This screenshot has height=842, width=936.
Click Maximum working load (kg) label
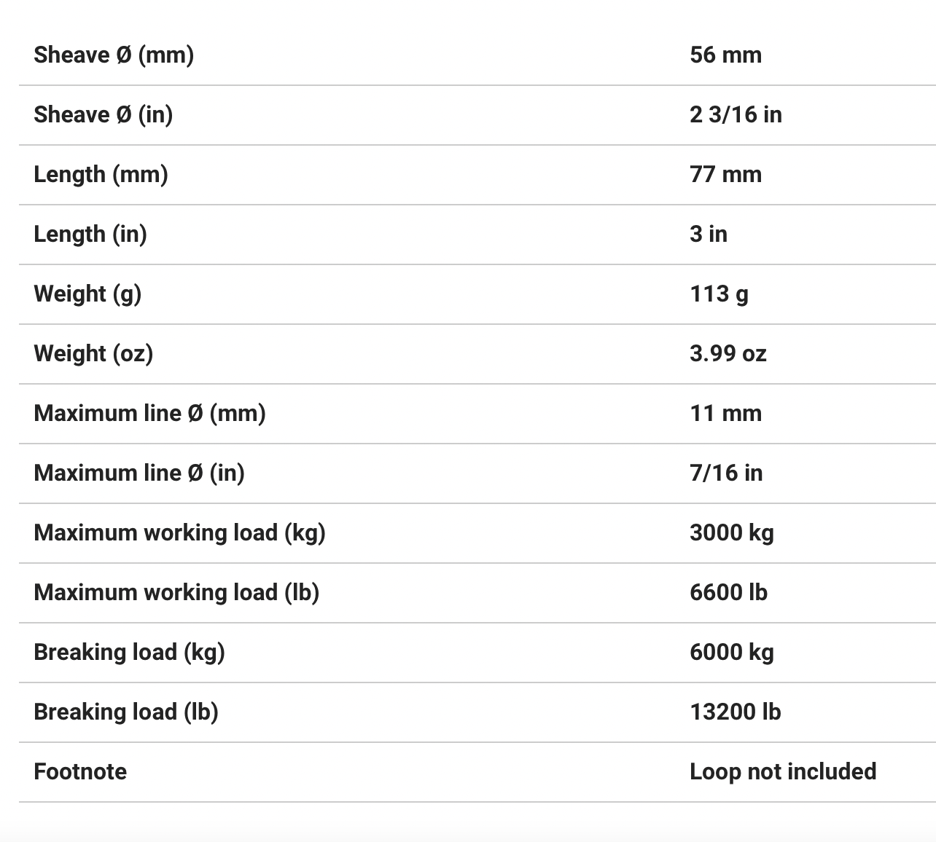(x=179, y=532)
